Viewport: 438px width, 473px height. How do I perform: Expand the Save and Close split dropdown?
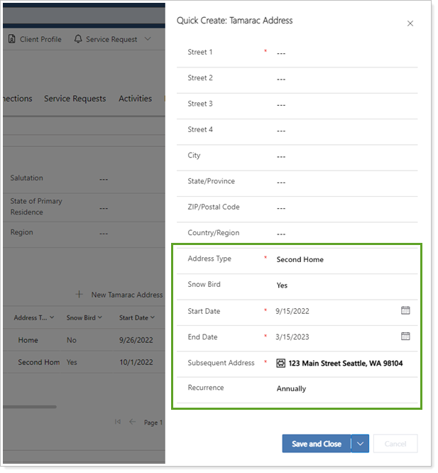pos(361,444)
